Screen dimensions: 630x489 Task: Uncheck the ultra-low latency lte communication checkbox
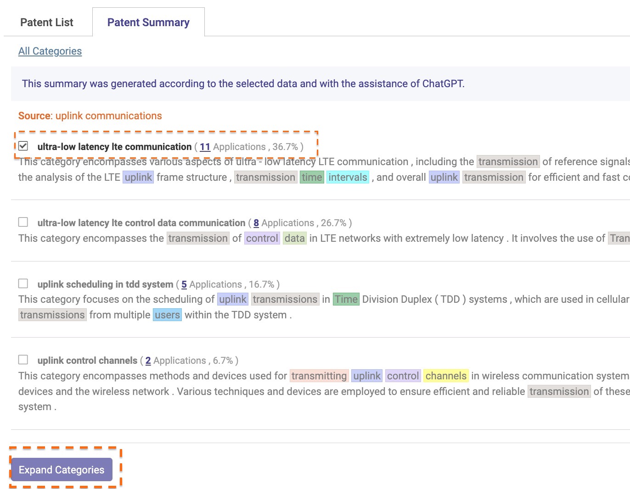23,146
